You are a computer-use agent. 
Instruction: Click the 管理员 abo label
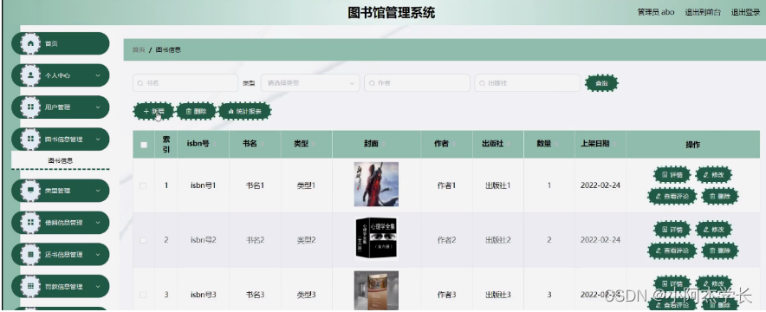(656, 12)
